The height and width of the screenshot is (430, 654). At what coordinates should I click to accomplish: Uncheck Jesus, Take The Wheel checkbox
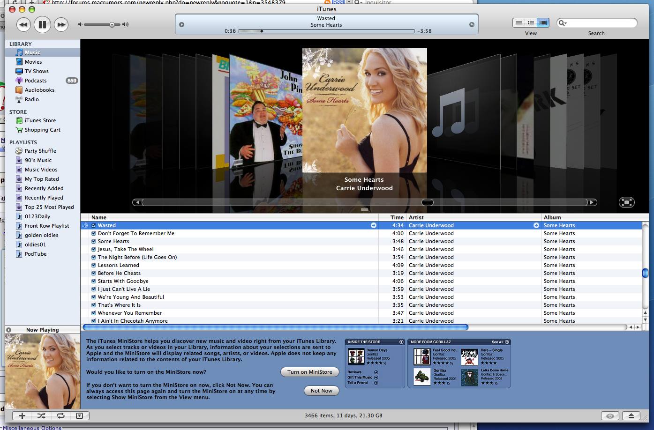click(94, 249)
